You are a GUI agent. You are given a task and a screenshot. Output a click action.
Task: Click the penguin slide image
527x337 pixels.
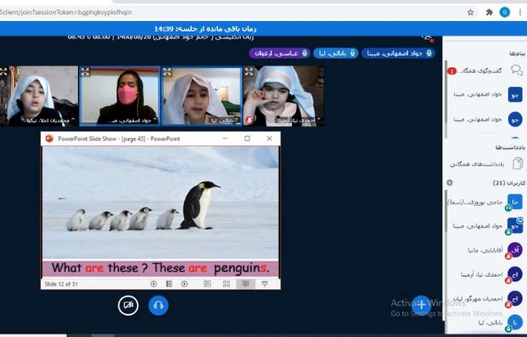tap(160, 204)
